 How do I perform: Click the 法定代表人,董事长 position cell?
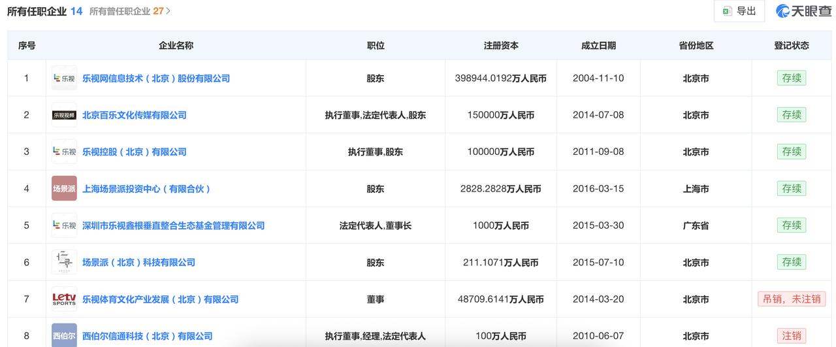tap(376, 225)
